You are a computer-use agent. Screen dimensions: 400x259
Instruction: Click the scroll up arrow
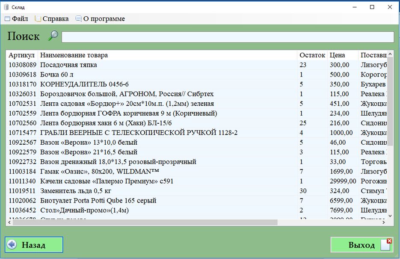390,54
